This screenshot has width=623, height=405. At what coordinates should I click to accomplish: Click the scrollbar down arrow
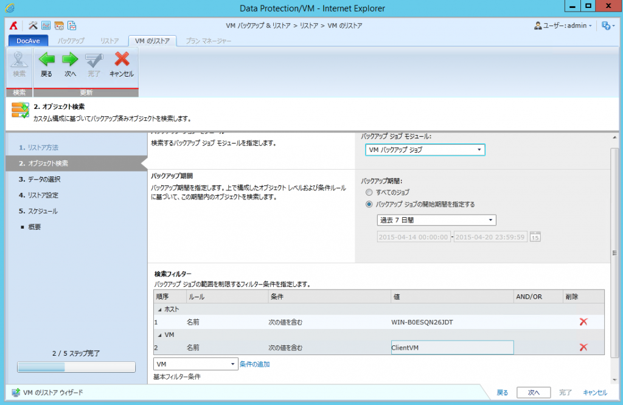(x=614, y=380)
